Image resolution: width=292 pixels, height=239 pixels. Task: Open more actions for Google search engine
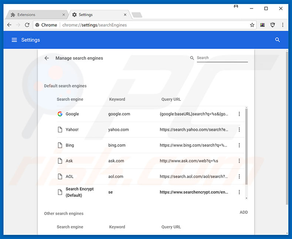point(239,114)
